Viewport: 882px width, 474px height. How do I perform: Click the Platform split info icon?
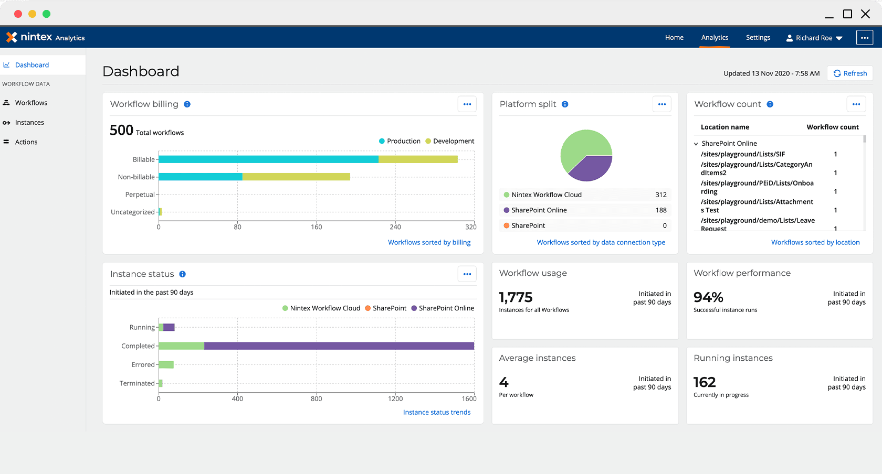point(565,104)
